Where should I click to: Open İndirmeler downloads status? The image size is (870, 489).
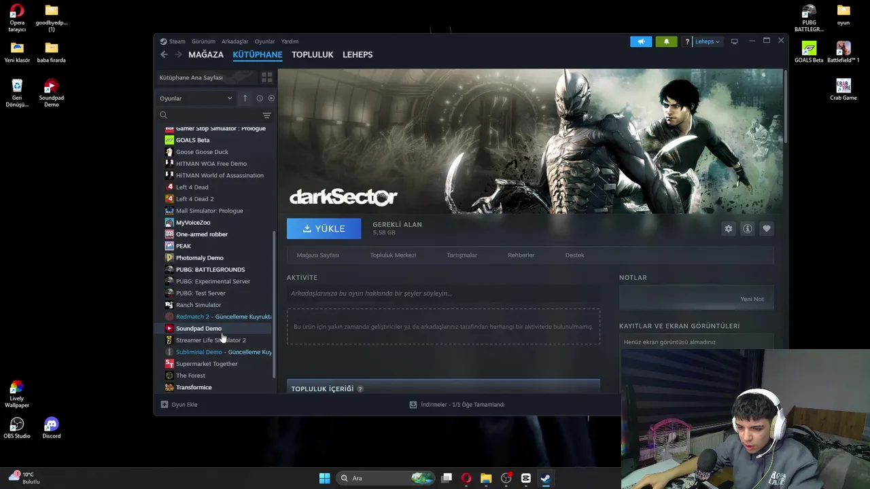pos(457,405)
